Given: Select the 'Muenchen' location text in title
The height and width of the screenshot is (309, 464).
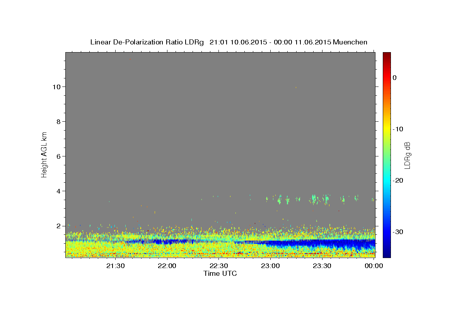Looking at the screenshot, I should [350, 42].
